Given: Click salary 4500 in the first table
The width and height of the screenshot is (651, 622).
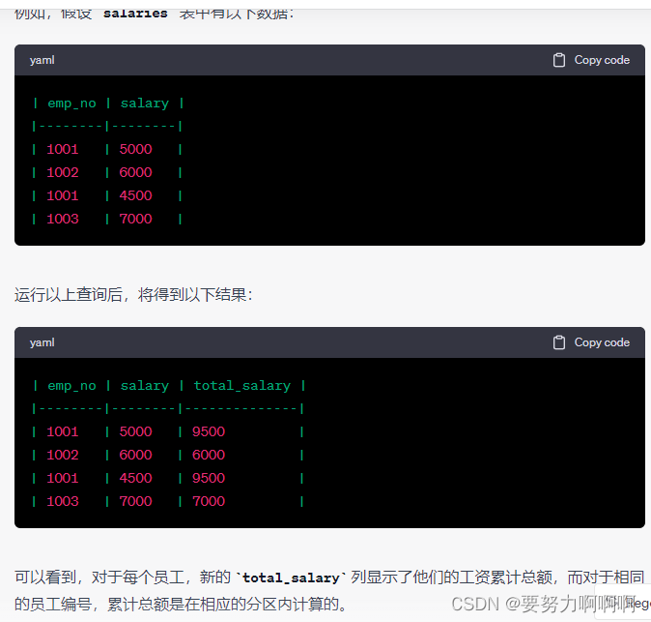Looking at the screenshot, I should point(136,195).
